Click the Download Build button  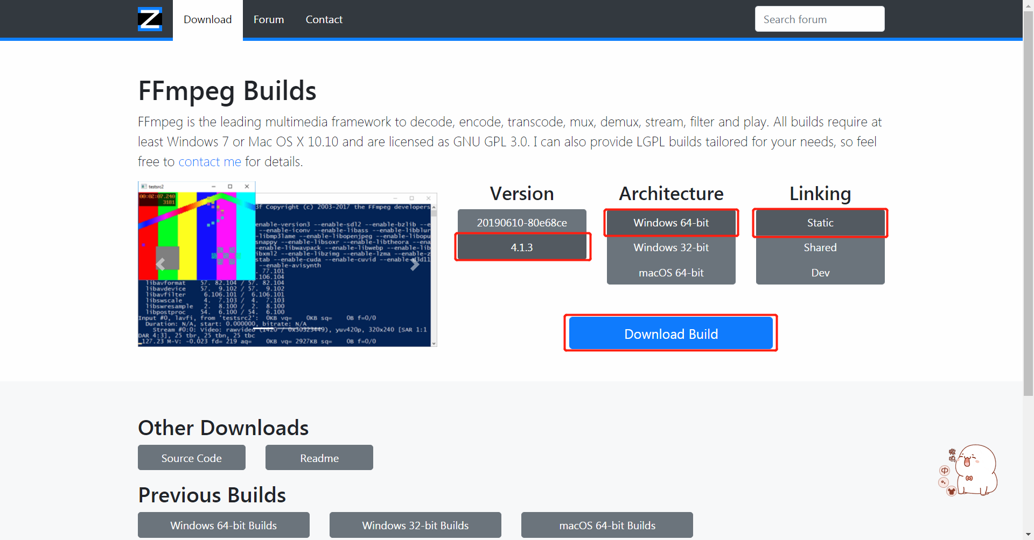671,333
